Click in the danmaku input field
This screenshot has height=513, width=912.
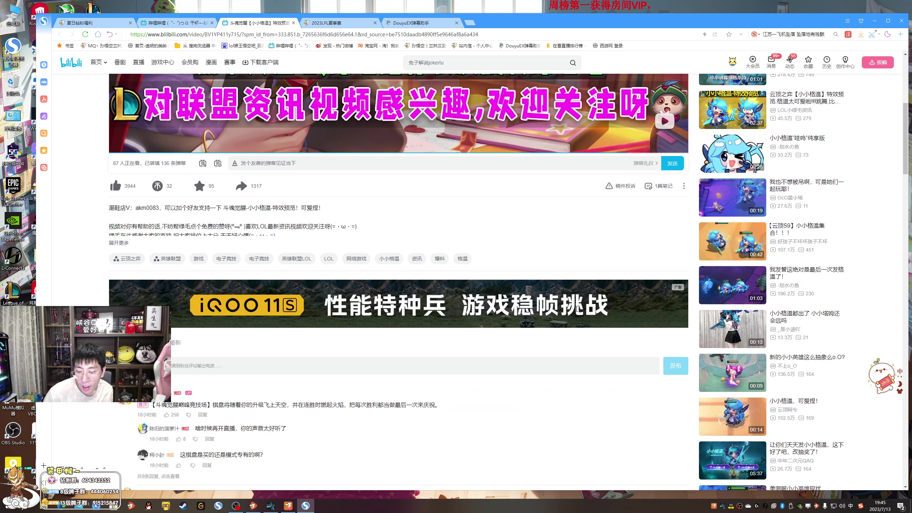pos(435,163)
